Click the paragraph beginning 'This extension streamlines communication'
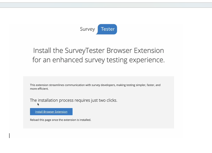This screenshot has width=212, height=153. tap(95, 87)
